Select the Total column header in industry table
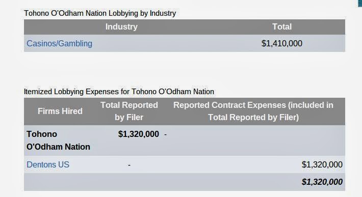The height and width of the screenshot is (197, 362). point(282,27)
